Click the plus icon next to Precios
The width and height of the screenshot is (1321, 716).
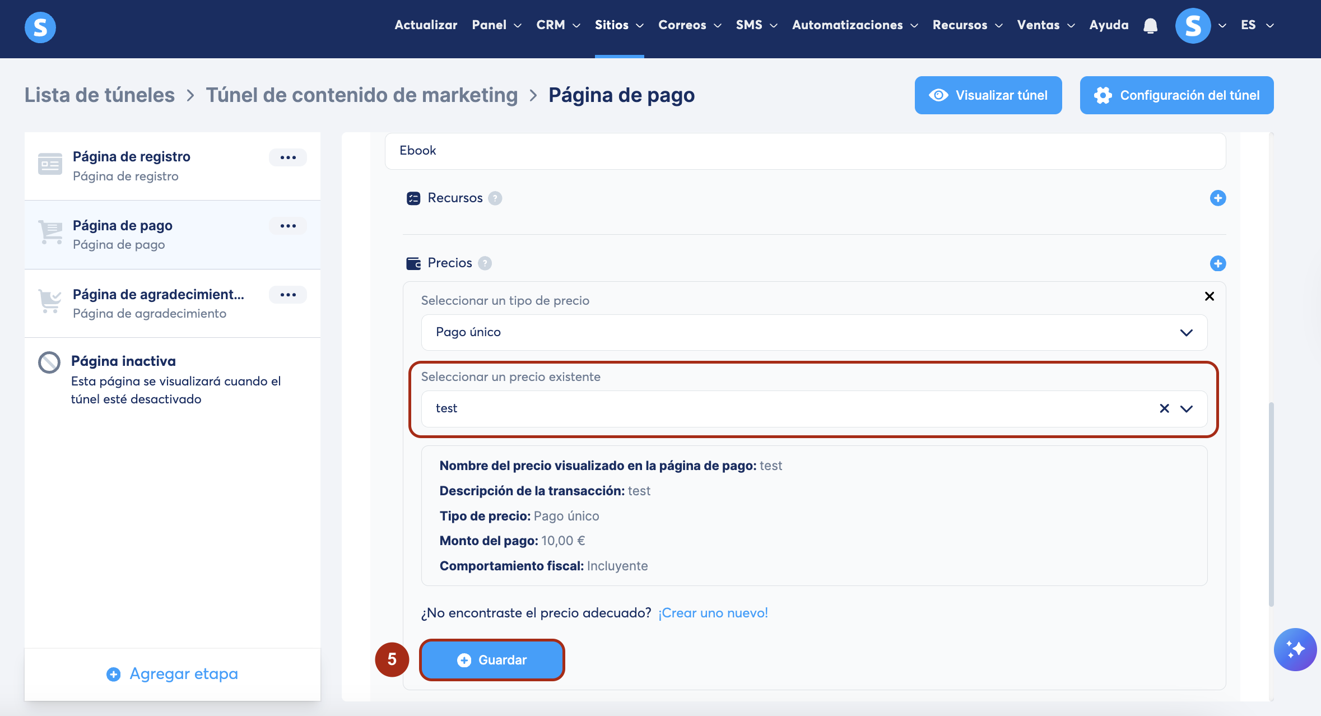coord(1217,263)
